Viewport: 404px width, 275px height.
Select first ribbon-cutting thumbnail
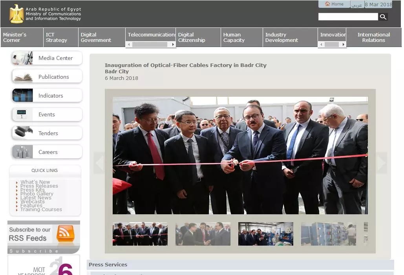point(140,234)
